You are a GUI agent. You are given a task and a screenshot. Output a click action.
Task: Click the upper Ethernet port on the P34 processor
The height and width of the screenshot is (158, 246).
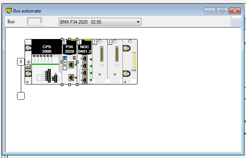pyautogui.click(x=71, y=65)
